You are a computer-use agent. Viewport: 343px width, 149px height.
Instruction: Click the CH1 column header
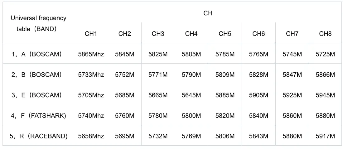click(x=91, y=34)
